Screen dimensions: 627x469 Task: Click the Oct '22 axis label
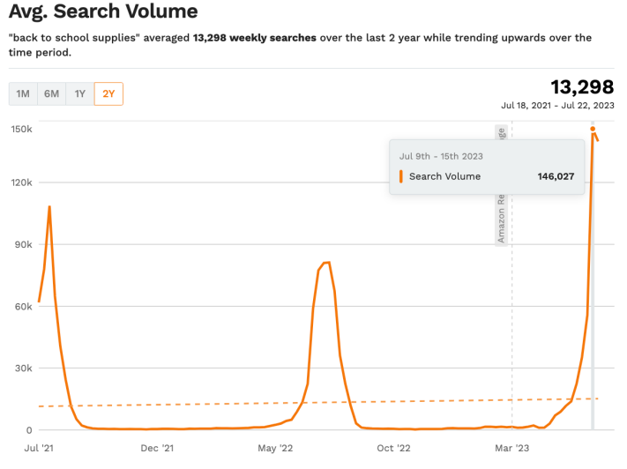coord(393,448)
